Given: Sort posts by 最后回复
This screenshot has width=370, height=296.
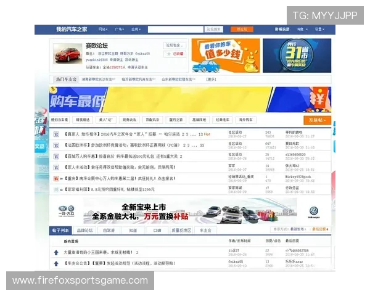Looking at the screenshot, I should [320, 229].
